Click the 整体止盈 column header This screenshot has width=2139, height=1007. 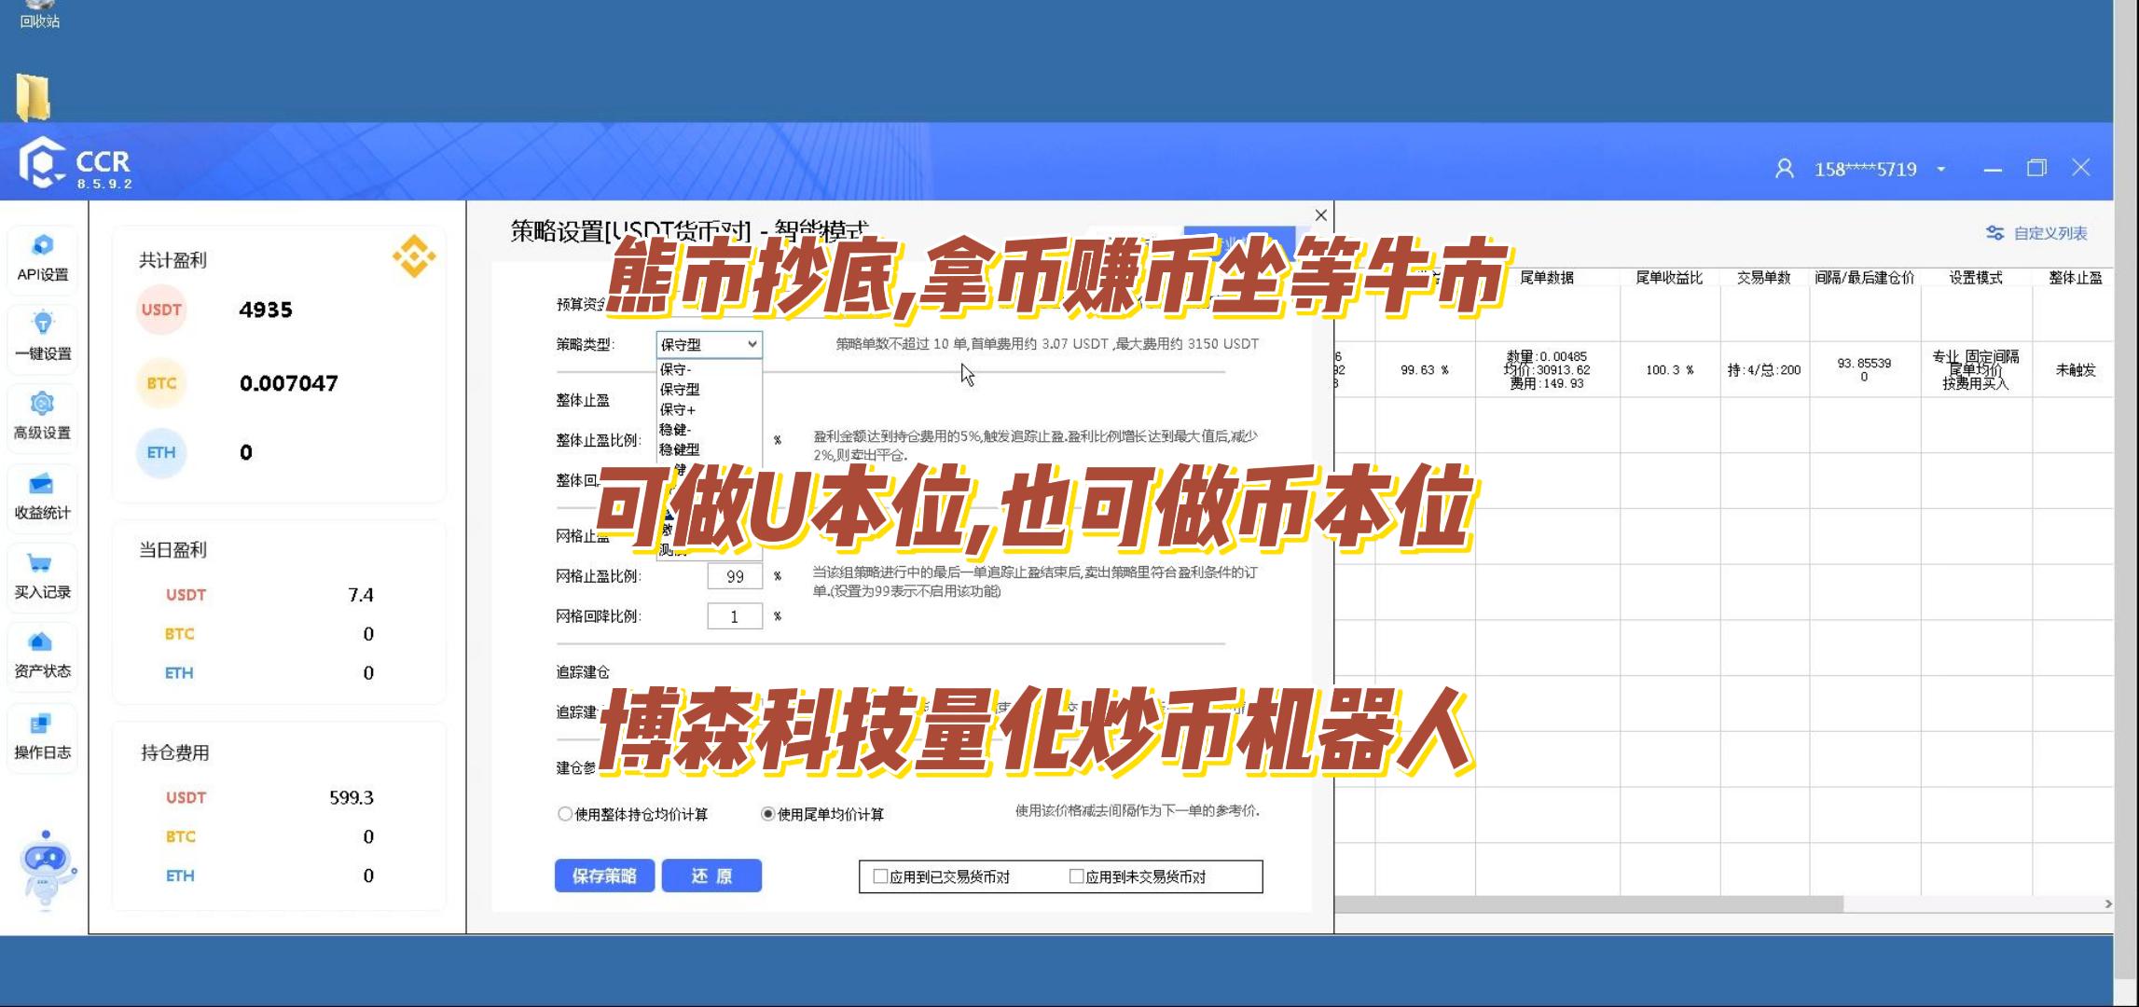2076,278
